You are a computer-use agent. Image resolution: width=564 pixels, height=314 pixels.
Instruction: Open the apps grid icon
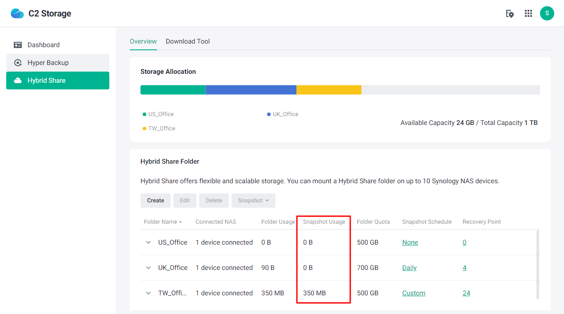coord(528,13)
